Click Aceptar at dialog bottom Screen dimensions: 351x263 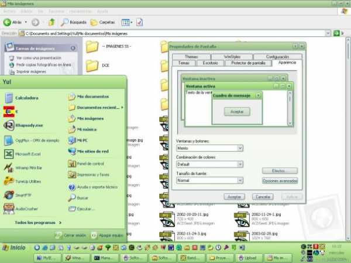tap(235, 197)
